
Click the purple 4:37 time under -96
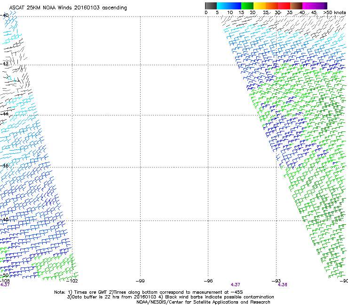(235, 285)
